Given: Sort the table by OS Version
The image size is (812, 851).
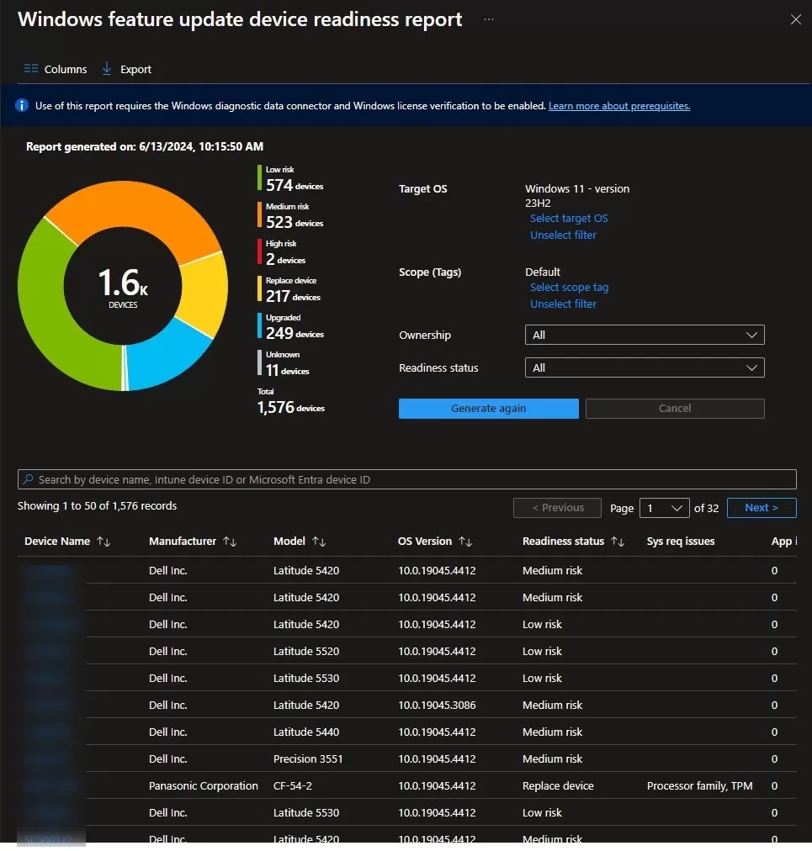Looking at the screenshot, I should pos(466,541).
